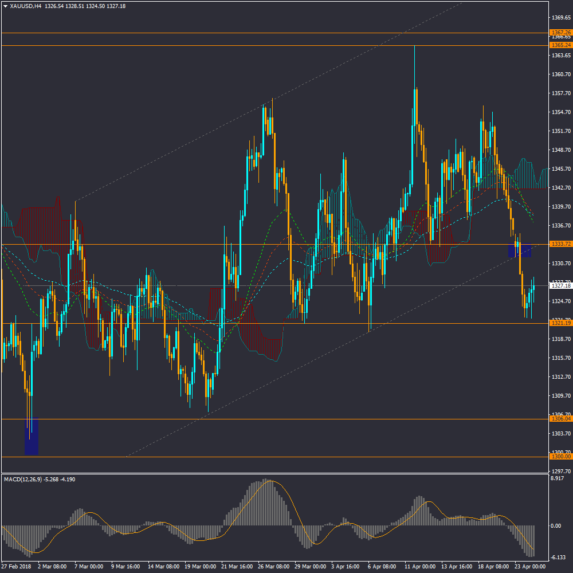Click the MACD scale value -6.133
Screen dimensions: 573x573
coord(557,558)
